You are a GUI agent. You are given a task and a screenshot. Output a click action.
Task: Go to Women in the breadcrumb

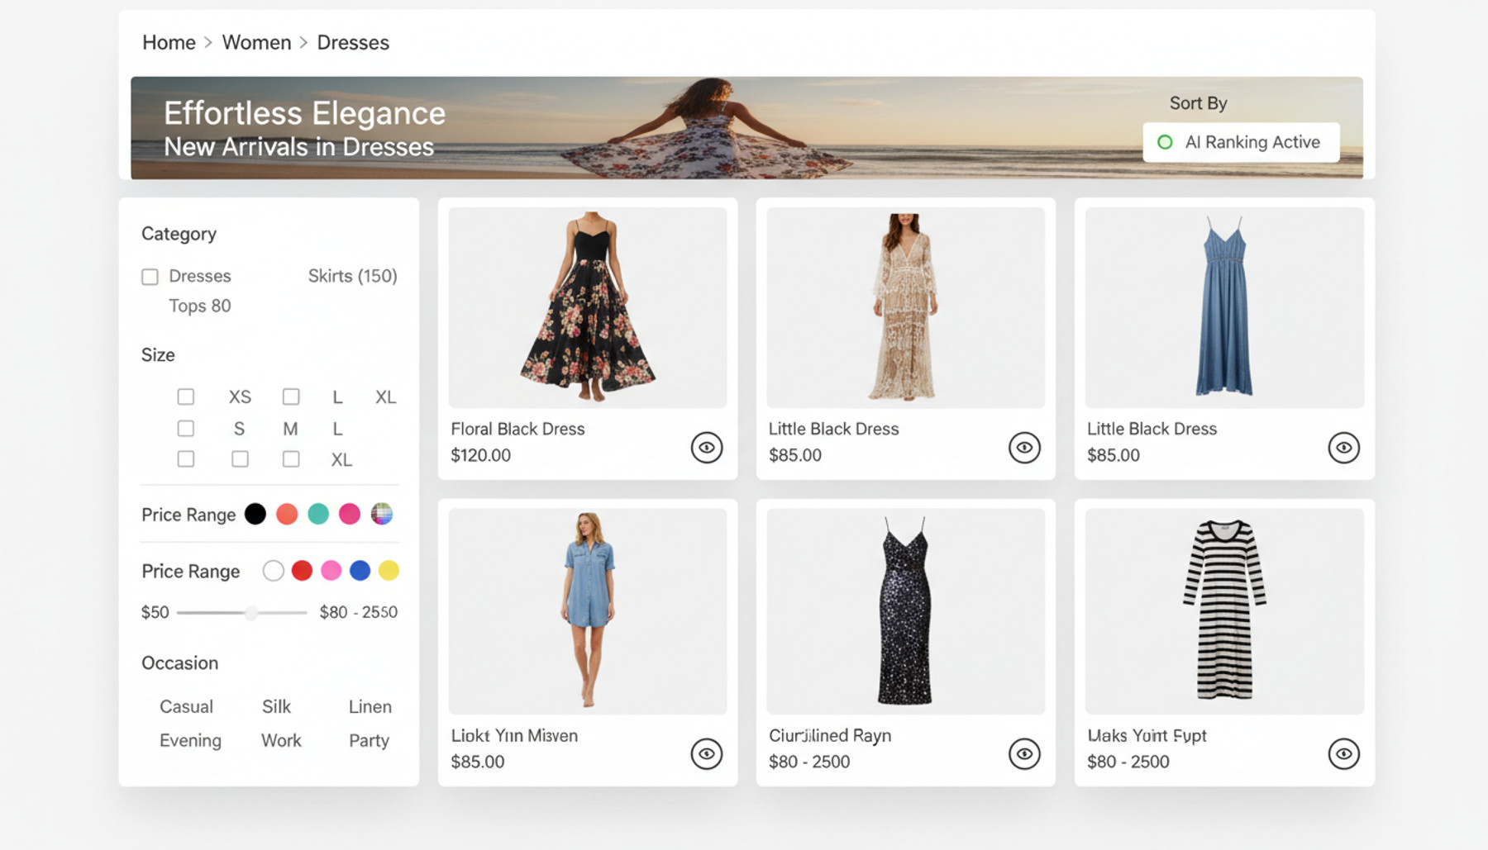[256, 42]
